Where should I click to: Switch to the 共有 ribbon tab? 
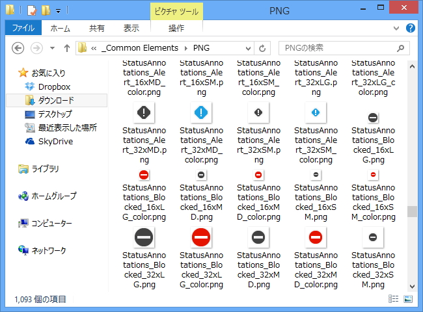tap(97, 28)
